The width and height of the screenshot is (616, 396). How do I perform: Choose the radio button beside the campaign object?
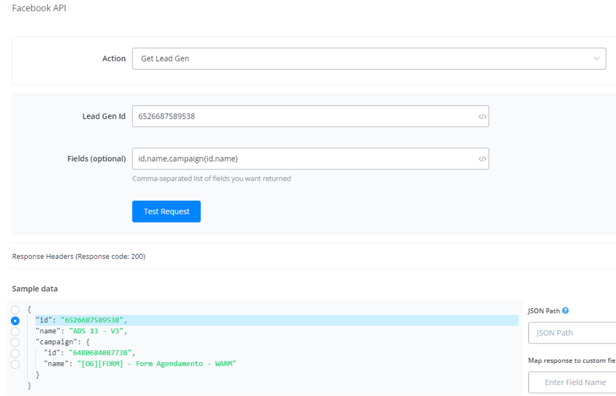coord(15,342)
